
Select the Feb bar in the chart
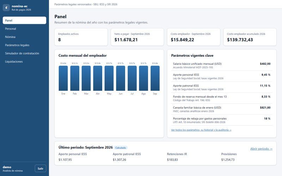click(x=75, y=78)
